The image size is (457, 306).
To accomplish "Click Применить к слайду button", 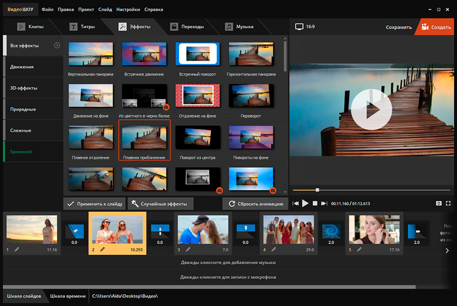I will pyautogui.click(x=95, y=204).
